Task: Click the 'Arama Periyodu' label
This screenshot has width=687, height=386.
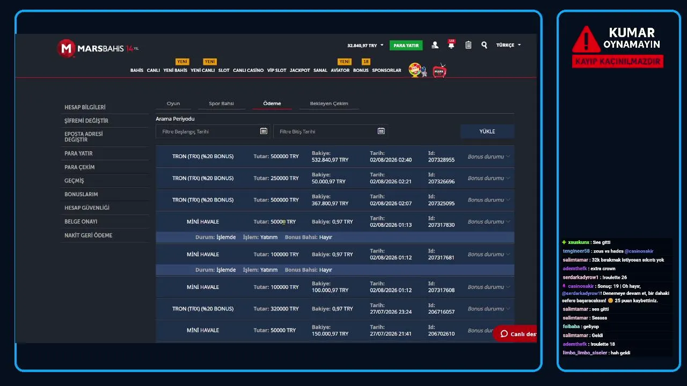Action: (175, 118)
